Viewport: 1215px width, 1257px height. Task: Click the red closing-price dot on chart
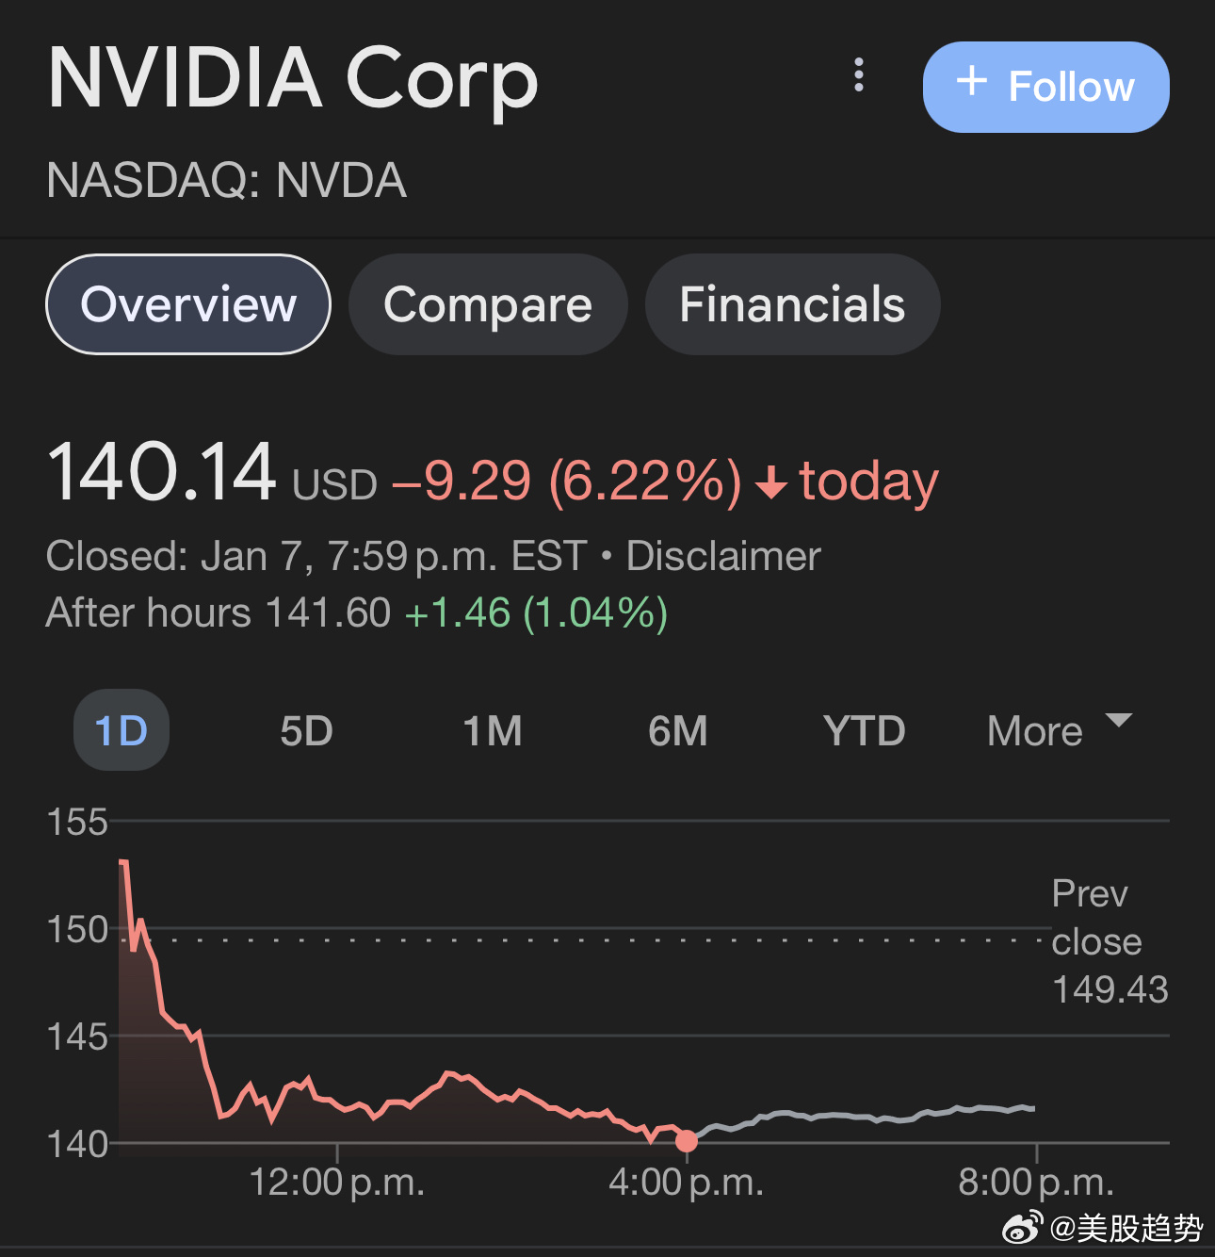(687, 1141)
